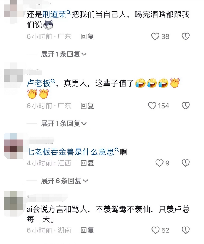The height and width of the screenshot is (244, 204).
Task: Reply to the 真男人 comment
Action: point(87,106)
